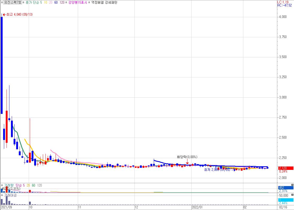Select the 5-day price moving average legend
Viewport: 294px width, 210px height.
(41, 2)
